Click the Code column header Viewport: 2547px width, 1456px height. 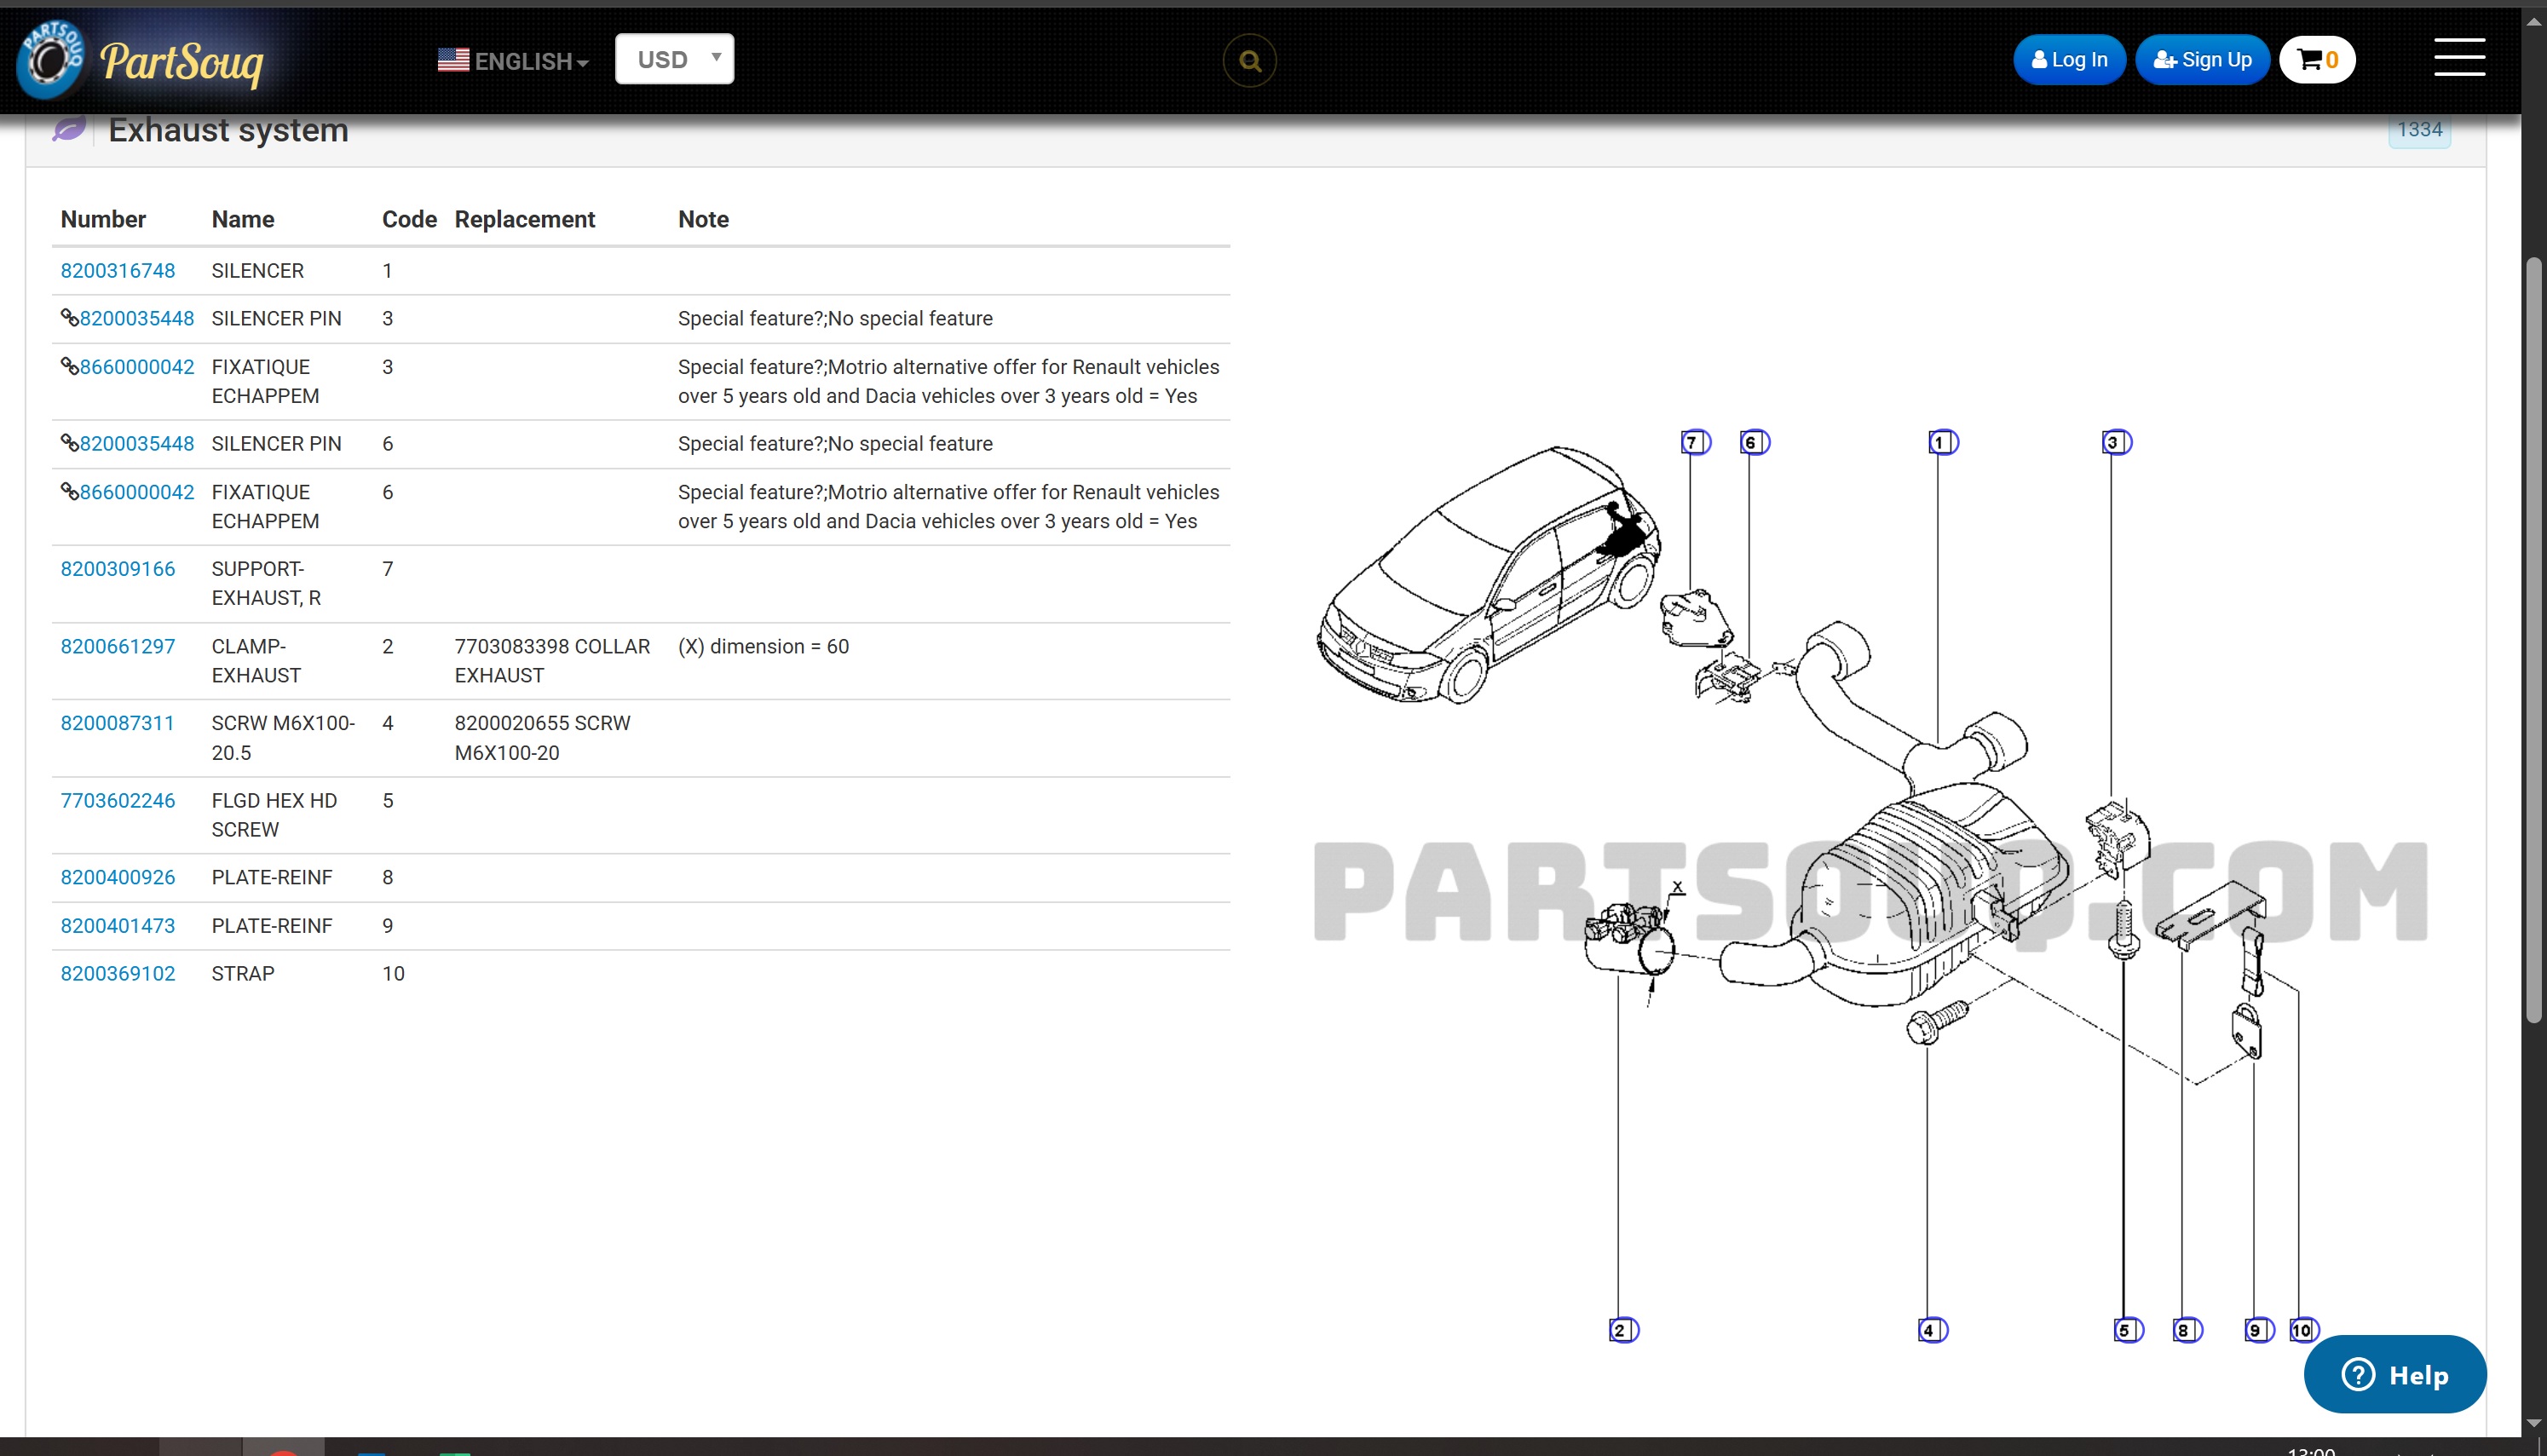409,220
